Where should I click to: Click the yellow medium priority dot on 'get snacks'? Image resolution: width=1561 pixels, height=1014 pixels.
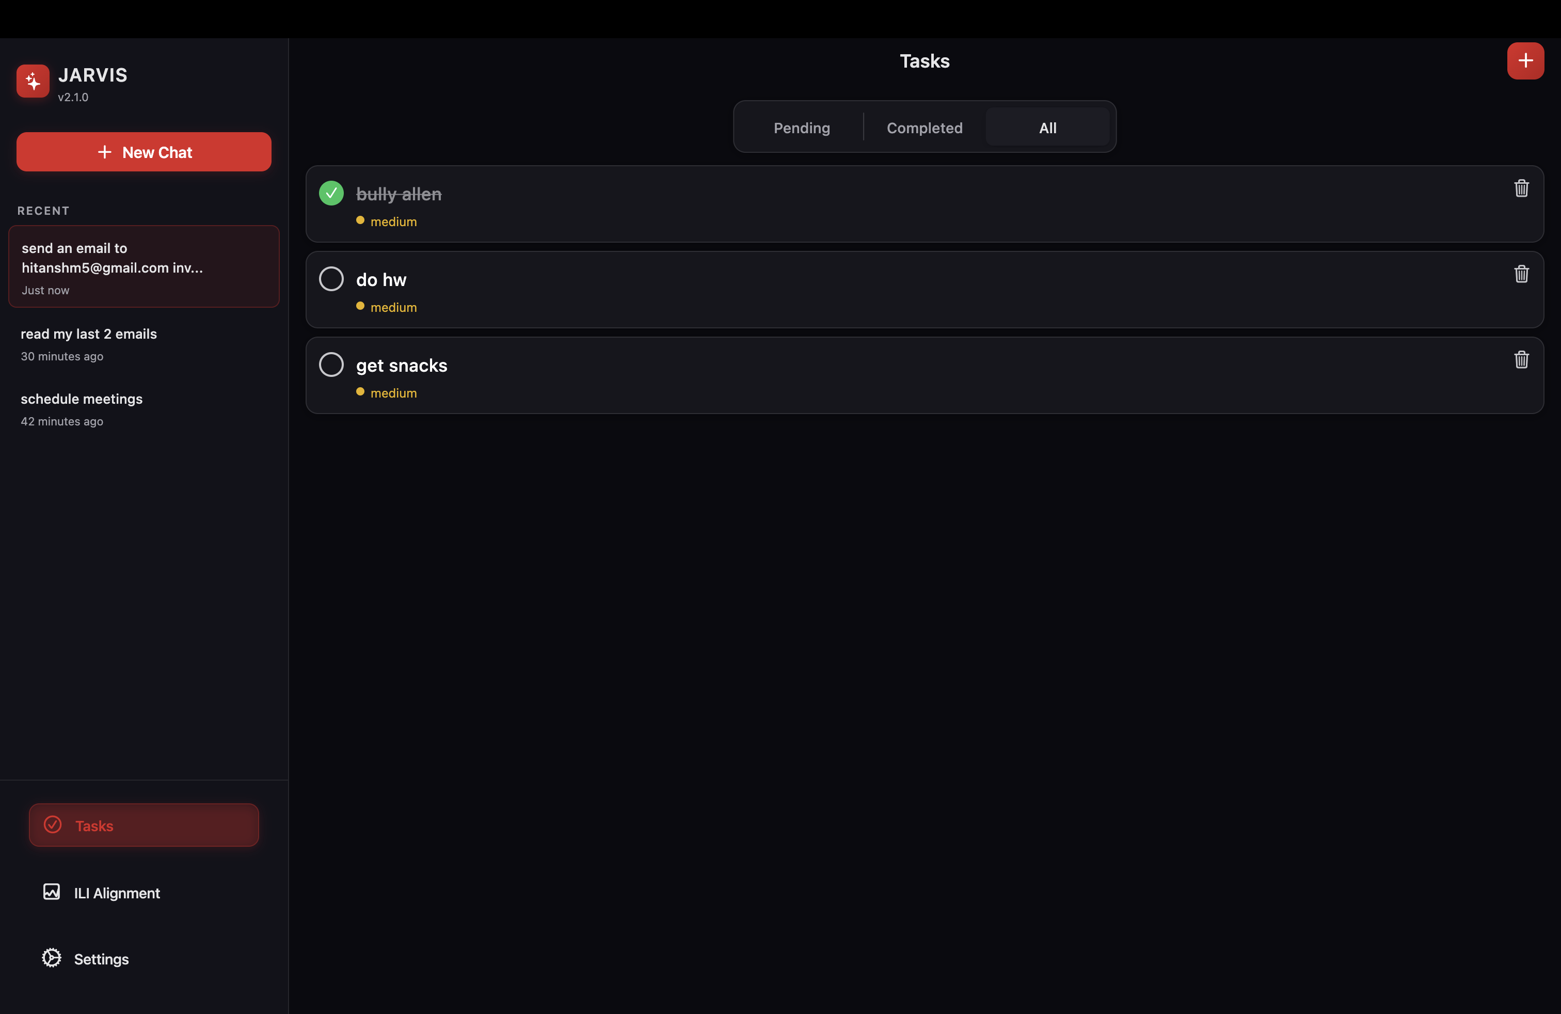click(x=360, y=391)
